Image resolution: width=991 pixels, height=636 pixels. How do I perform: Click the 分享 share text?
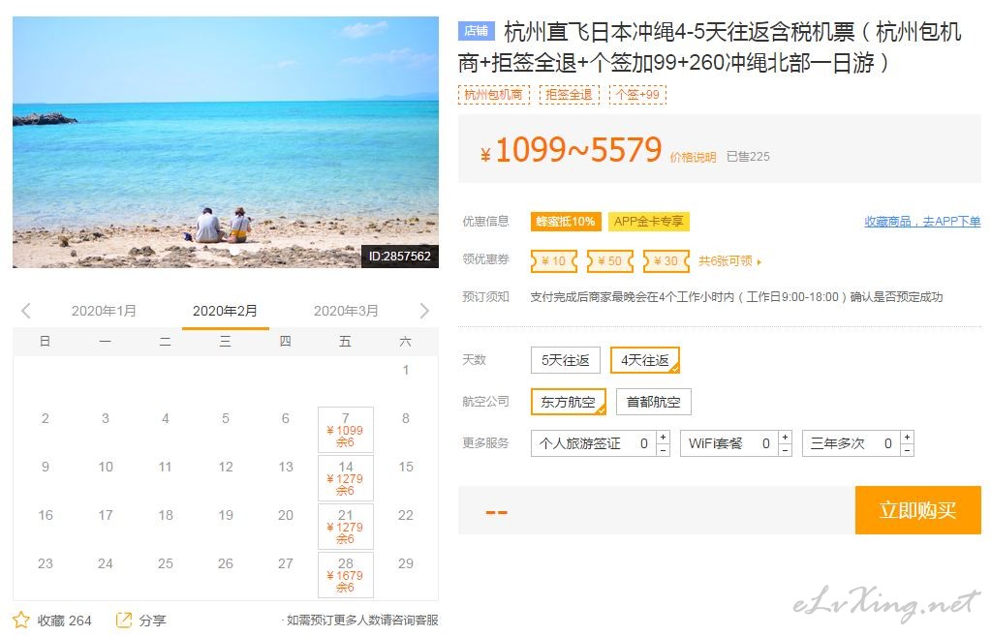tap(152, 621)
